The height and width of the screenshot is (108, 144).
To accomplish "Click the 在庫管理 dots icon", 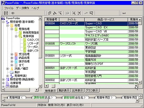I will pos(8,83).
